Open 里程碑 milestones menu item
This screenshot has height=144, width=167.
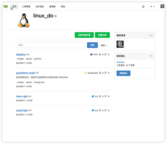coord(52,7)
